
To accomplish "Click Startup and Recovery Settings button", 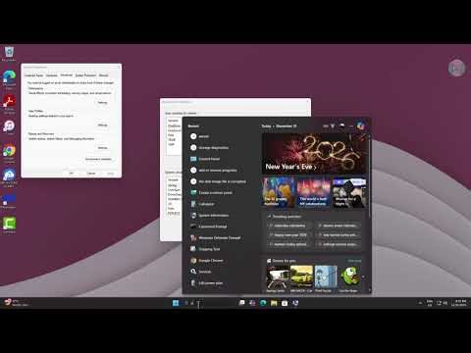I will click(102, 148).
